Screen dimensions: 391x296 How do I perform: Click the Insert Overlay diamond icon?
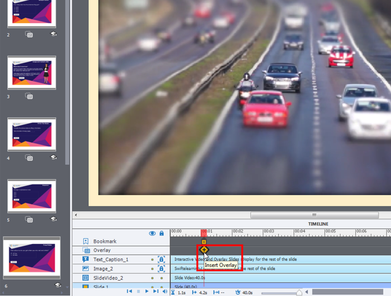204,250
